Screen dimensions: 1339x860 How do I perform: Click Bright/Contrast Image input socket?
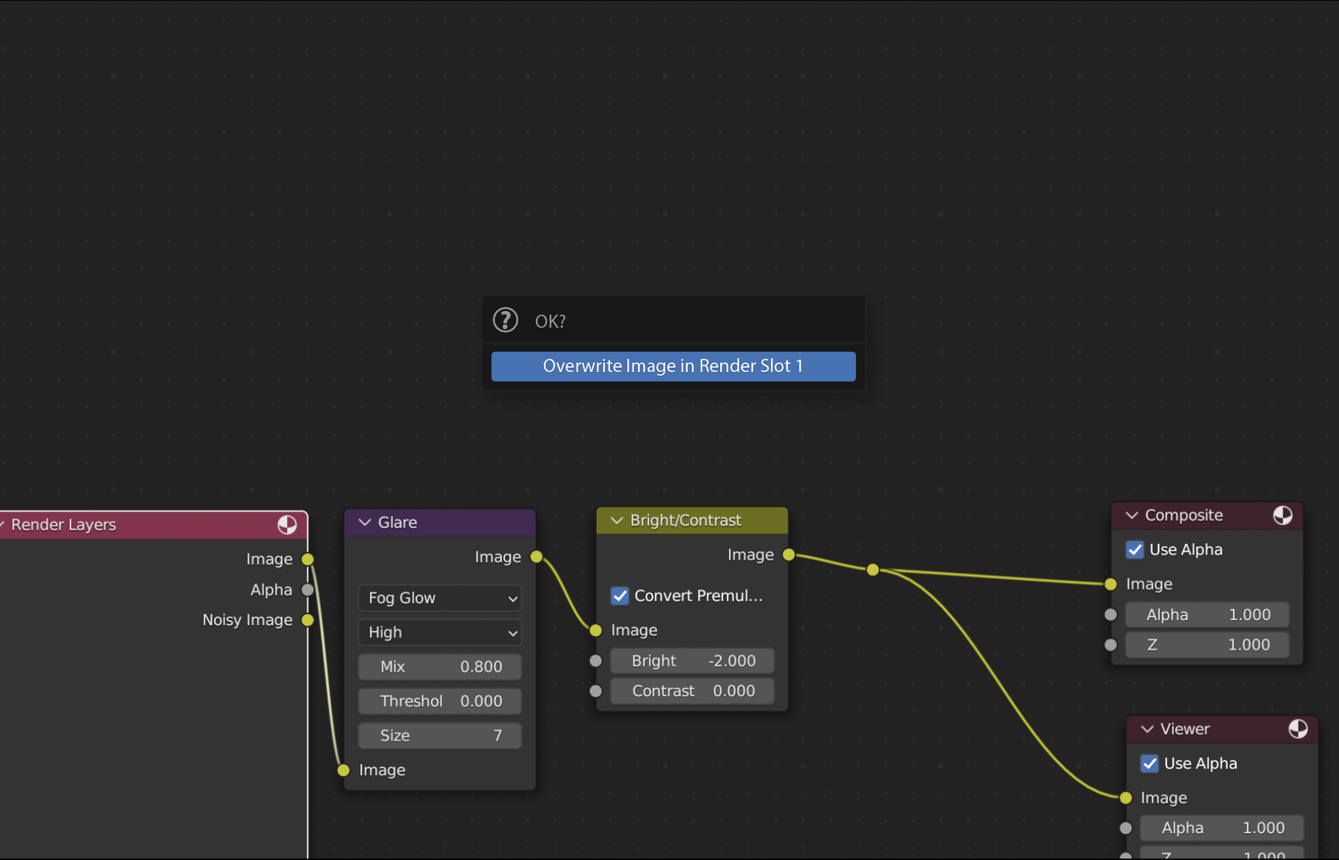596,630
